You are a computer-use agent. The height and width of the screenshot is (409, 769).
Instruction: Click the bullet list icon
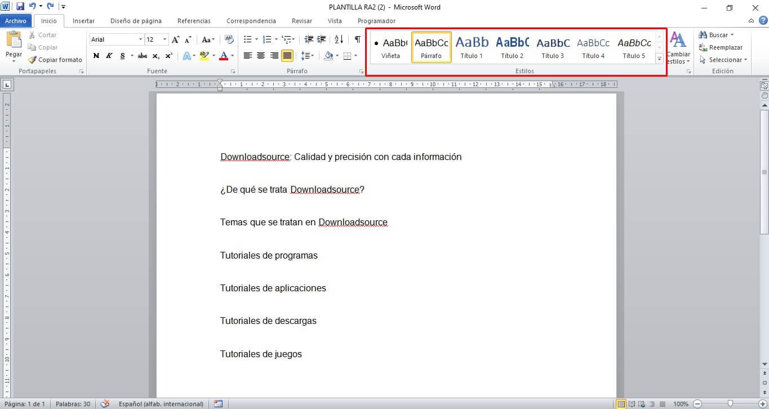click(247, 39)
